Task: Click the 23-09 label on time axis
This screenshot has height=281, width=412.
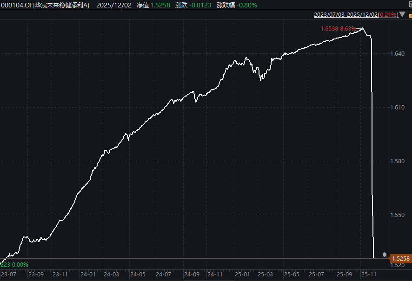Action: (36, 274)
